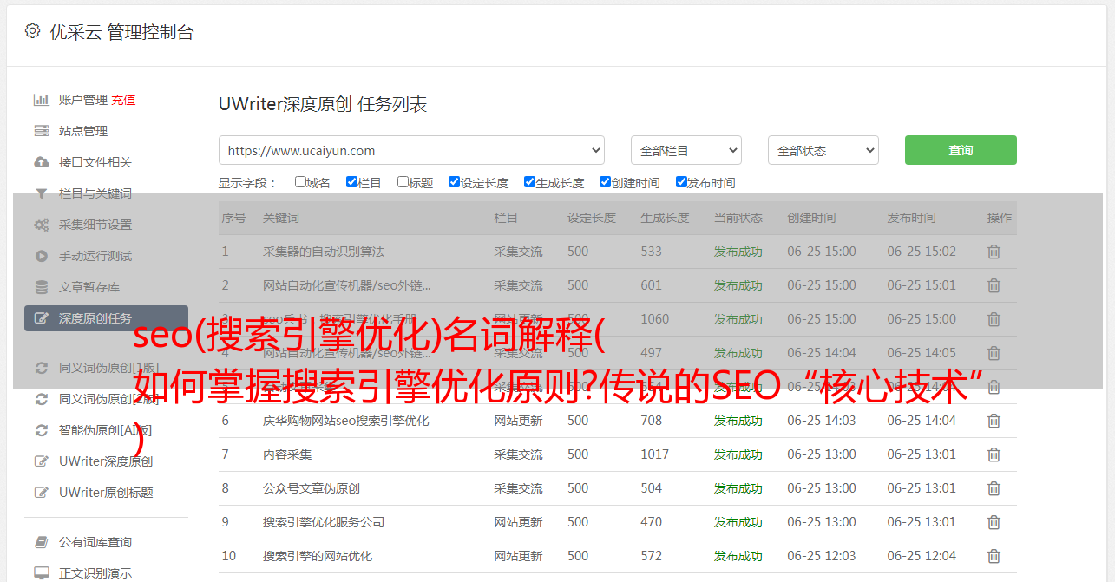Click generated length value 1017
1115x582 pixels.
655,454
